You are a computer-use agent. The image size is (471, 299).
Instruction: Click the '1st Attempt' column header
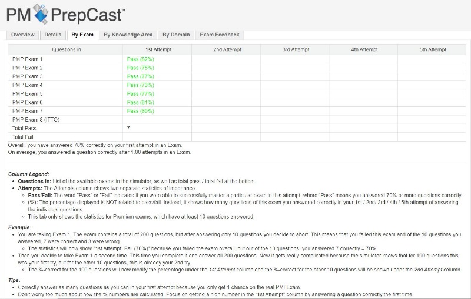point(158,49)
